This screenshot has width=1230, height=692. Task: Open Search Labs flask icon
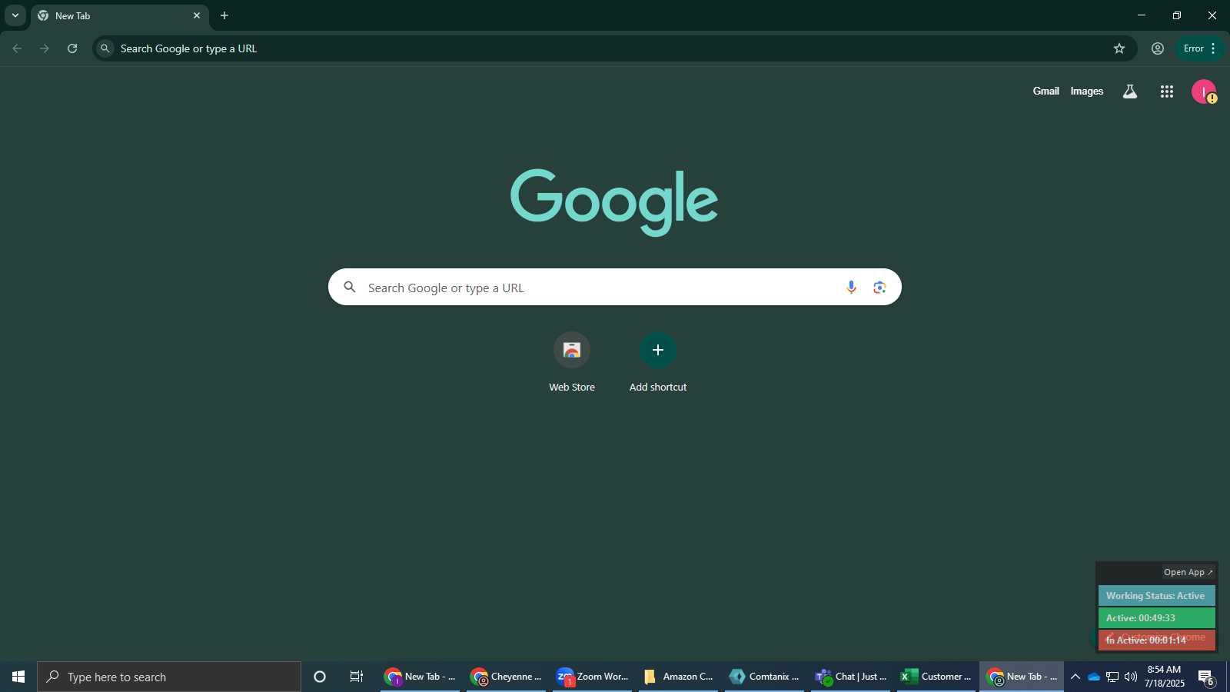pyautogui.click(x=1130, y=91)
